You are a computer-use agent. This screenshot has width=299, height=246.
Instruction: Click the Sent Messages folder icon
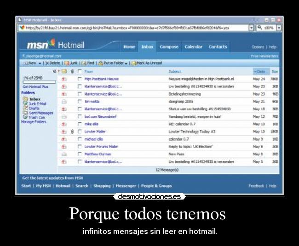25,113
